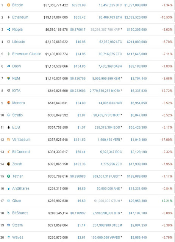The image size is (175, 242).
Task: Click Bitcoin price $2269.89
Action: point(79,5)
